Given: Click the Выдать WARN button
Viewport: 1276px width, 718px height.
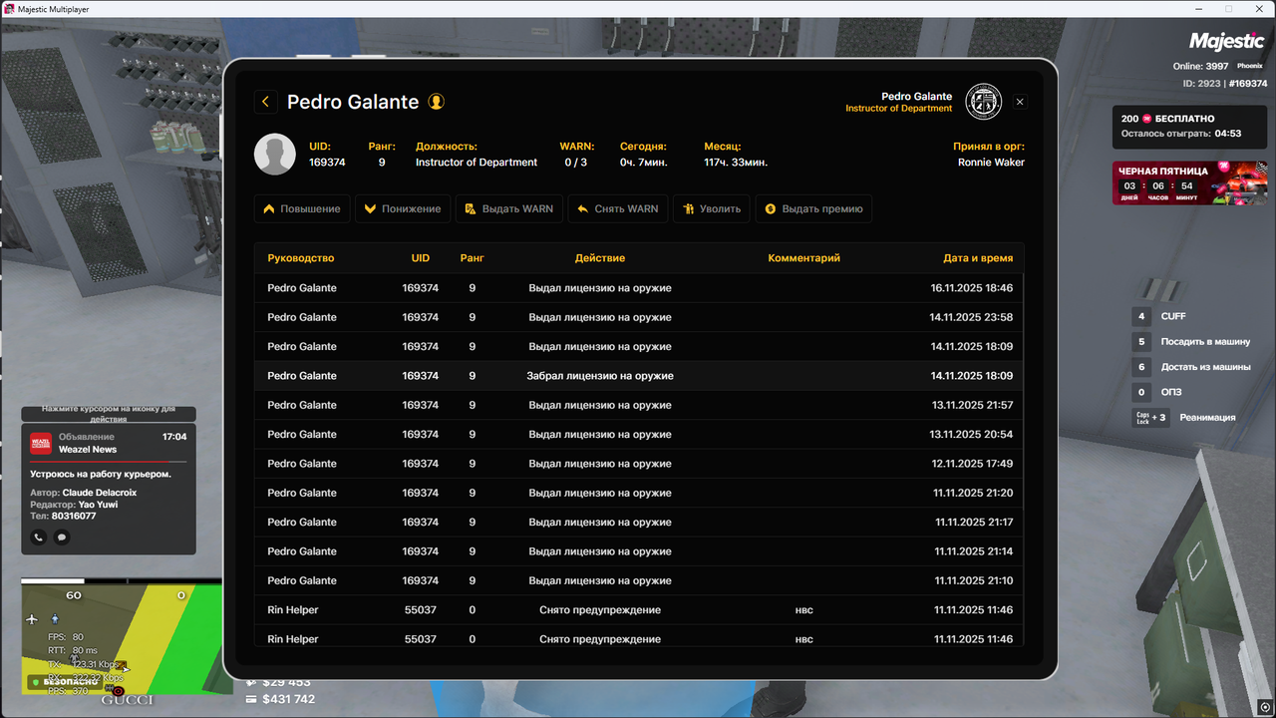Looking at the screenshot, I should [508, 209].
